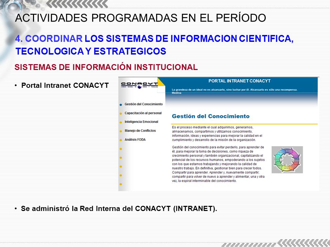The height and width of the screenshot is (247, 330).
Task: Click the blue heading '4. COORDINAR LOS SISTEMAS'
Action: [154, 45]
